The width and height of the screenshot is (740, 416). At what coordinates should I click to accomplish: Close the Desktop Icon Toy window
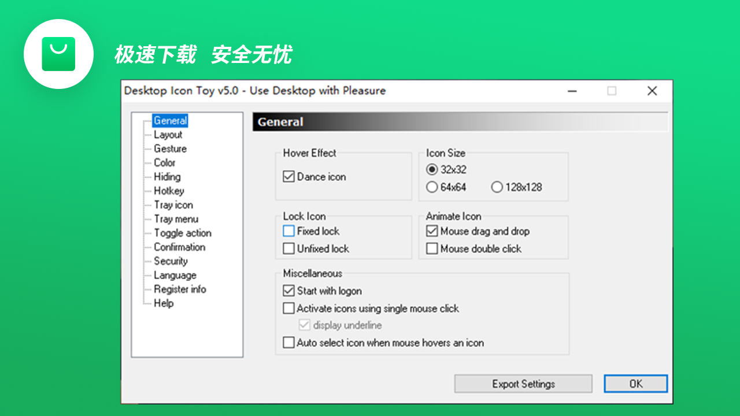click(652, 91)
